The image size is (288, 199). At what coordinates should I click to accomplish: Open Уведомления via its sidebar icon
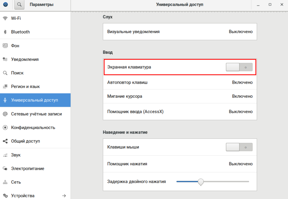point(5,59)
